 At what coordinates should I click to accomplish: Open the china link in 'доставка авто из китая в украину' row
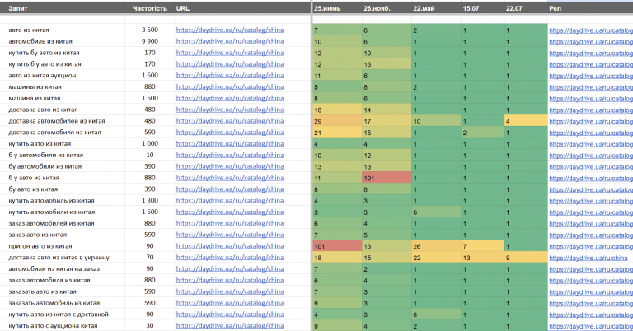point(588,258)
